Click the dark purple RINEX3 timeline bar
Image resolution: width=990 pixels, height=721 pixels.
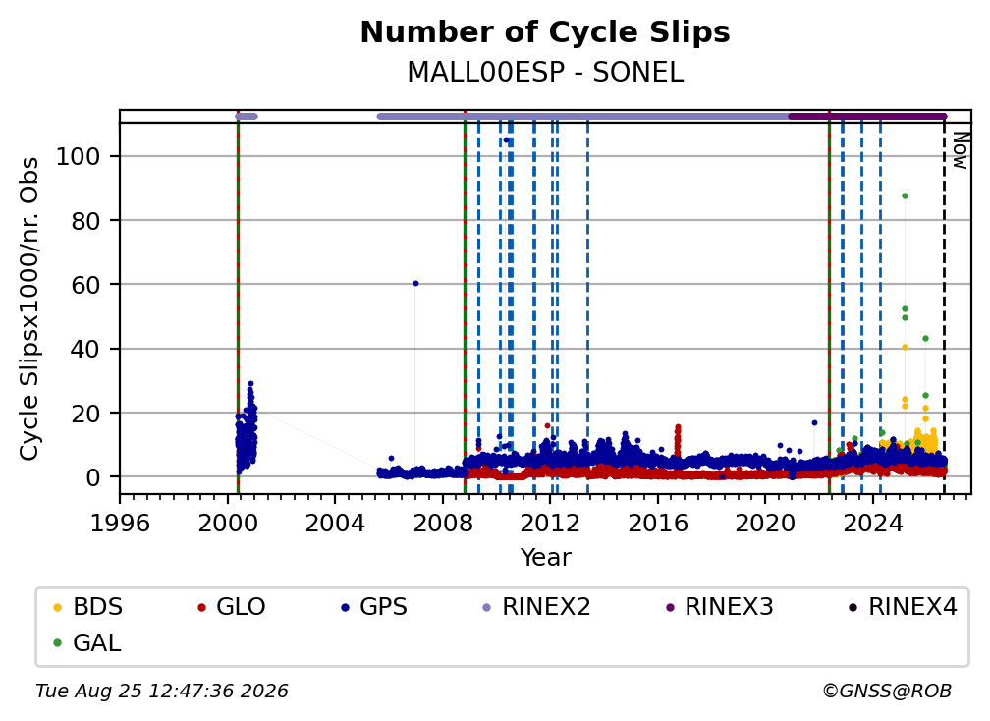click(x=867, y=116)
